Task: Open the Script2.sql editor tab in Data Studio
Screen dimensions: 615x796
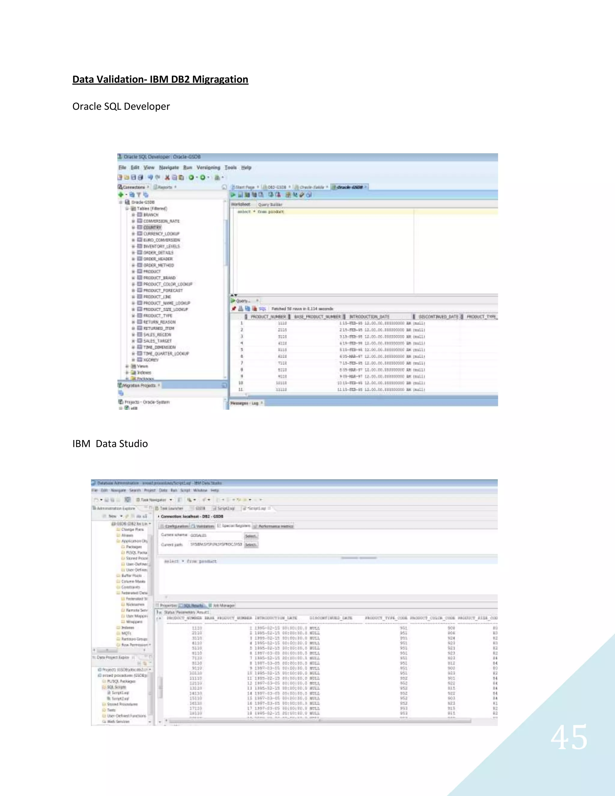Action: pos(224,508)
